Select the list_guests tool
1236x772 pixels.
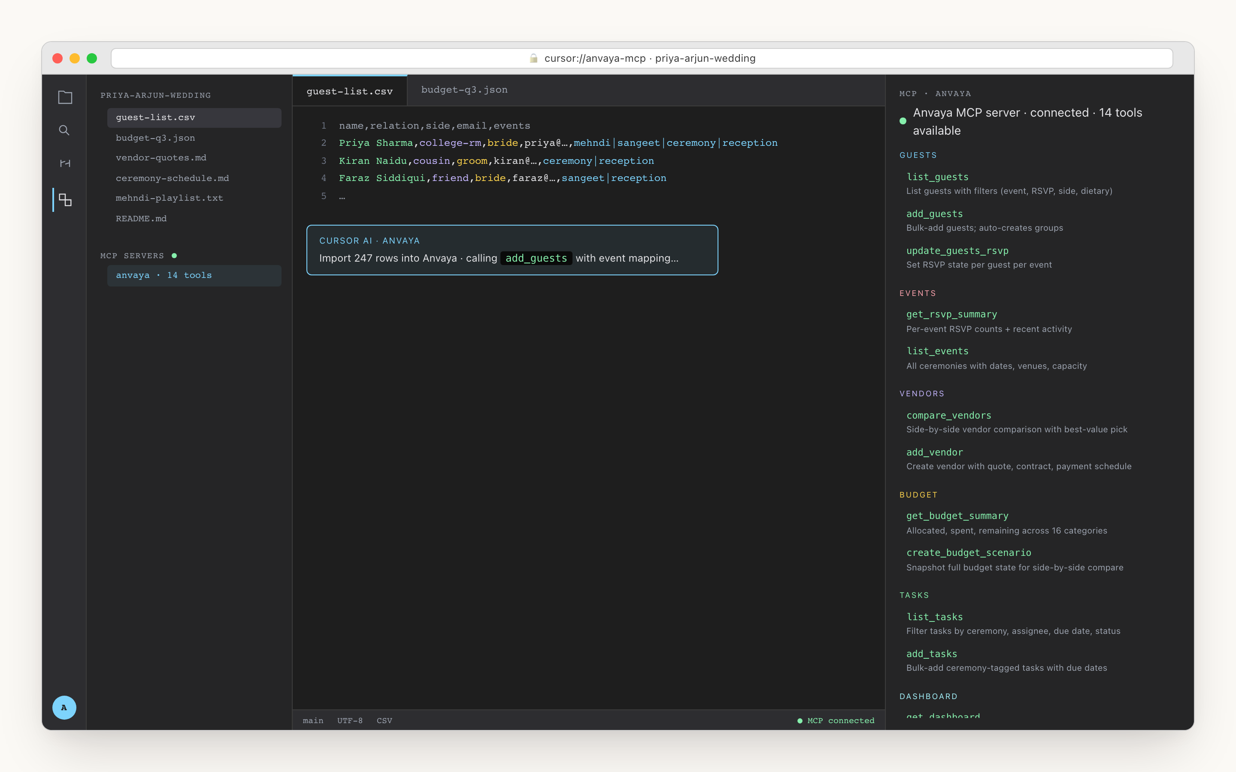[x=937, y=177]
